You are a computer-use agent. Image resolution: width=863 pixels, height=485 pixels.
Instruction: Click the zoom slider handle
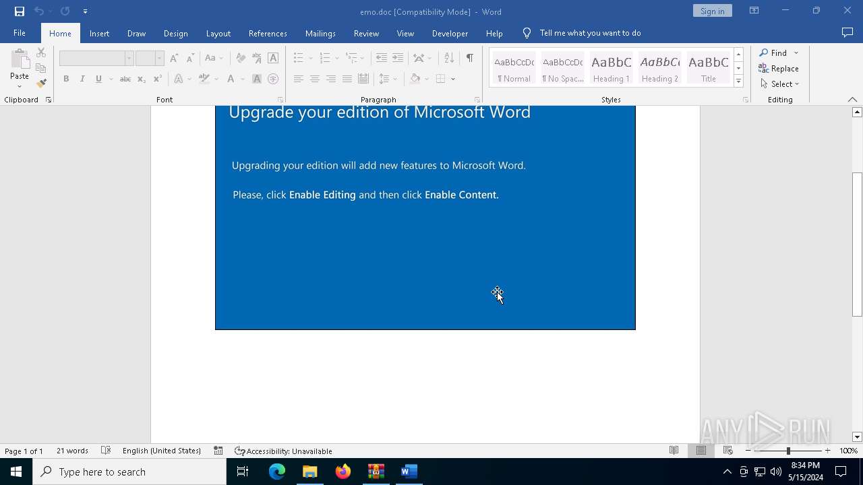[x=788, y=451]
